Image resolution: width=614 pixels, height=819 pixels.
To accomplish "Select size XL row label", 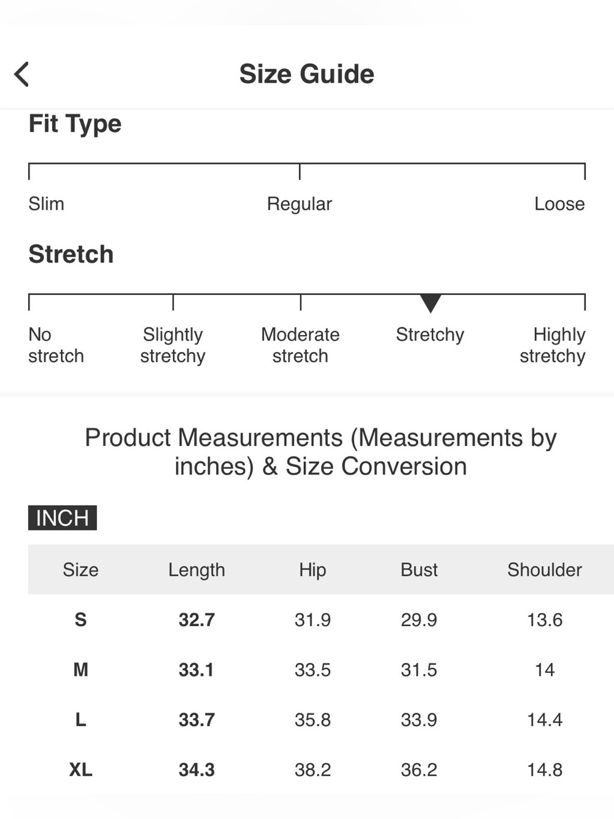I will (80, 769).
